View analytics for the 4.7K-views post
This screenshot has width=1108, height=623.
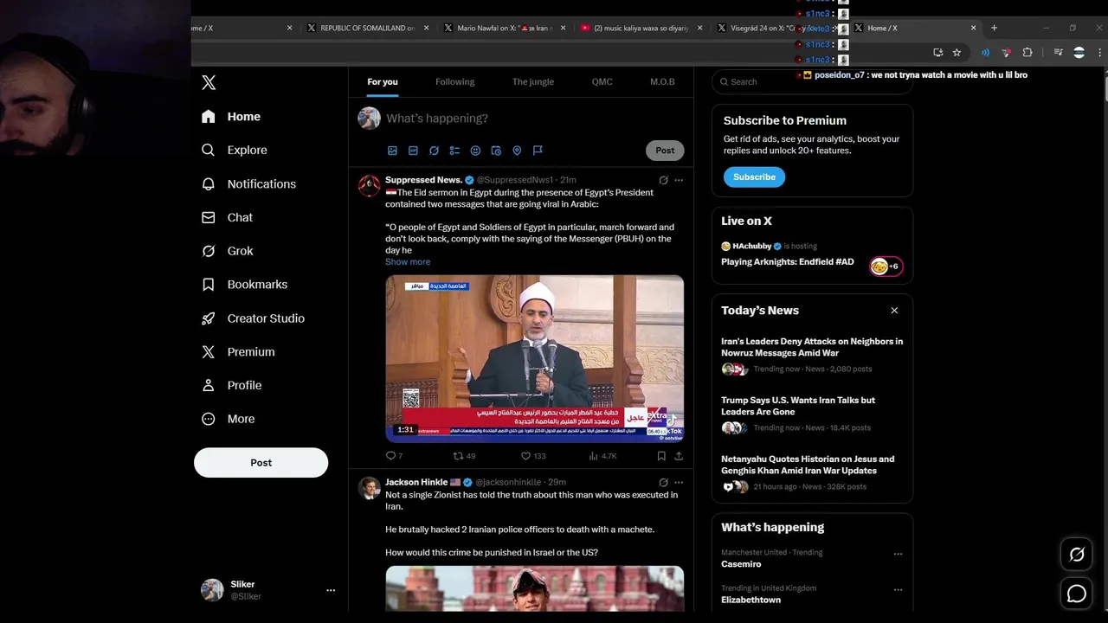[x=602, y=456]
